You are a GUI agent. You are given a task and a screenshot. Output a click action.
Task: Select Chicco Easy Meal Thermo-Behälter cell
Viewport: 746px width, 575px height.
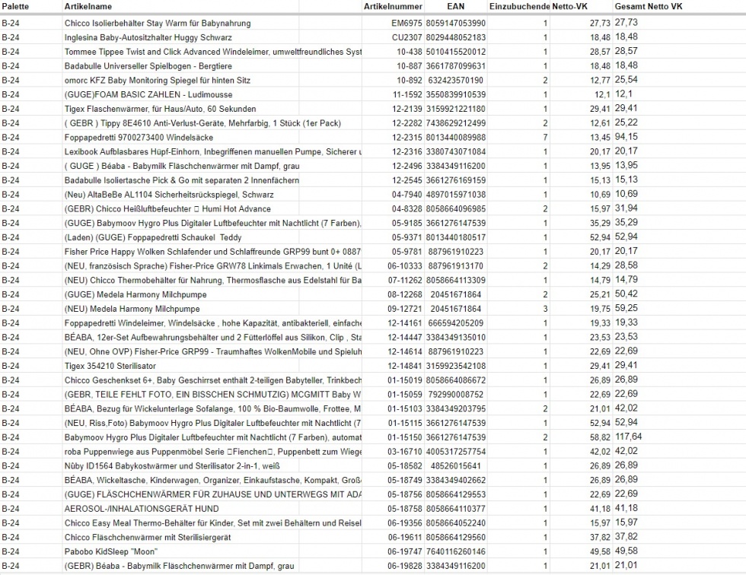pos(212,523)
